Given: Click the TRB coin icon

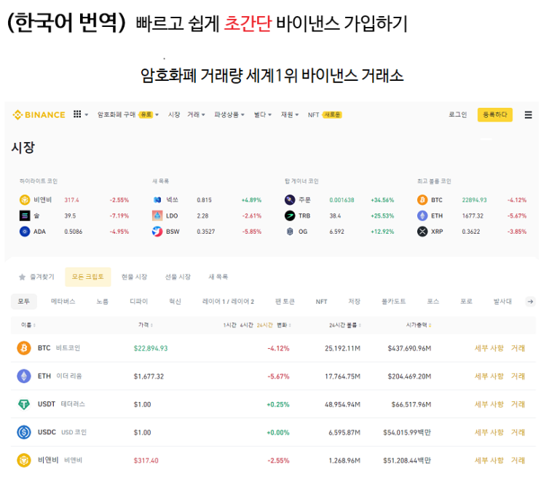Looking at the screenshot, I should click(x=290, y=216).
